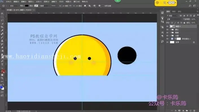Expand the first layer group
This screenshot has height=112, width=199.
point(170,30)
